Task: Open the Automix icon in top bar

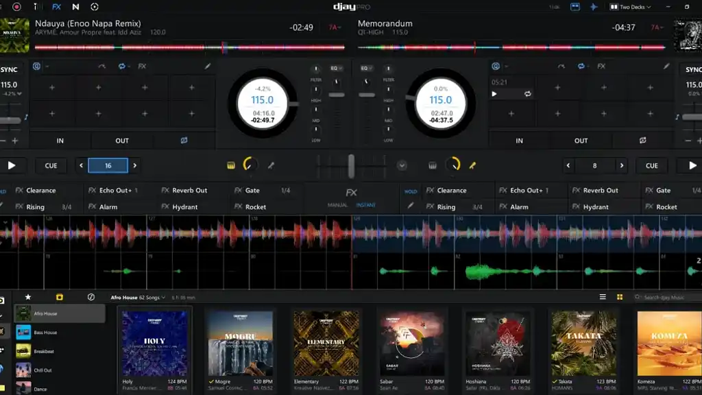Action: coord(95,7)
